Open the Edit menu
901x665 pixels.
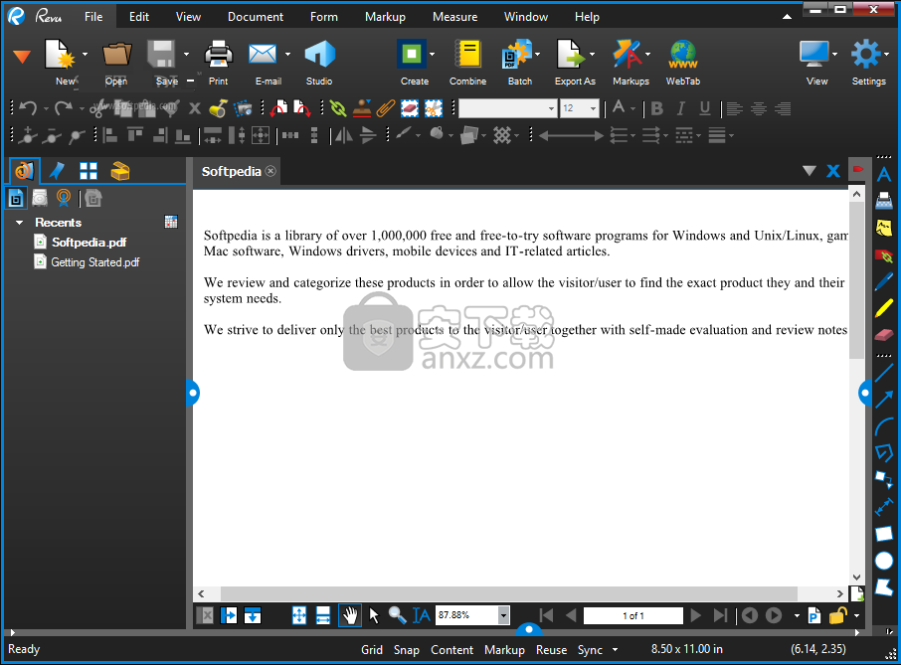click(139, 17)
